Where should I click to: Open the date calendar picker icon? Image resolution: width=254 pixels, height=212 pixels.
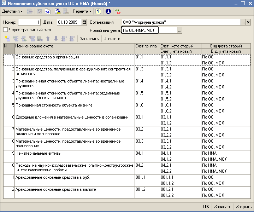tap(84, 22)
